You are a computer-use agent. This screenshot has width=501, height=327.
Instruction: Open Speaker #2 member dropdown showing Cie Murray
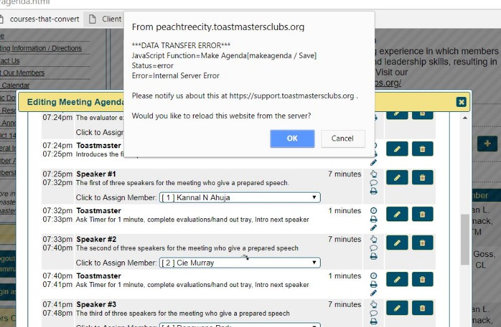pyautogui.click(x=240, y=263)
